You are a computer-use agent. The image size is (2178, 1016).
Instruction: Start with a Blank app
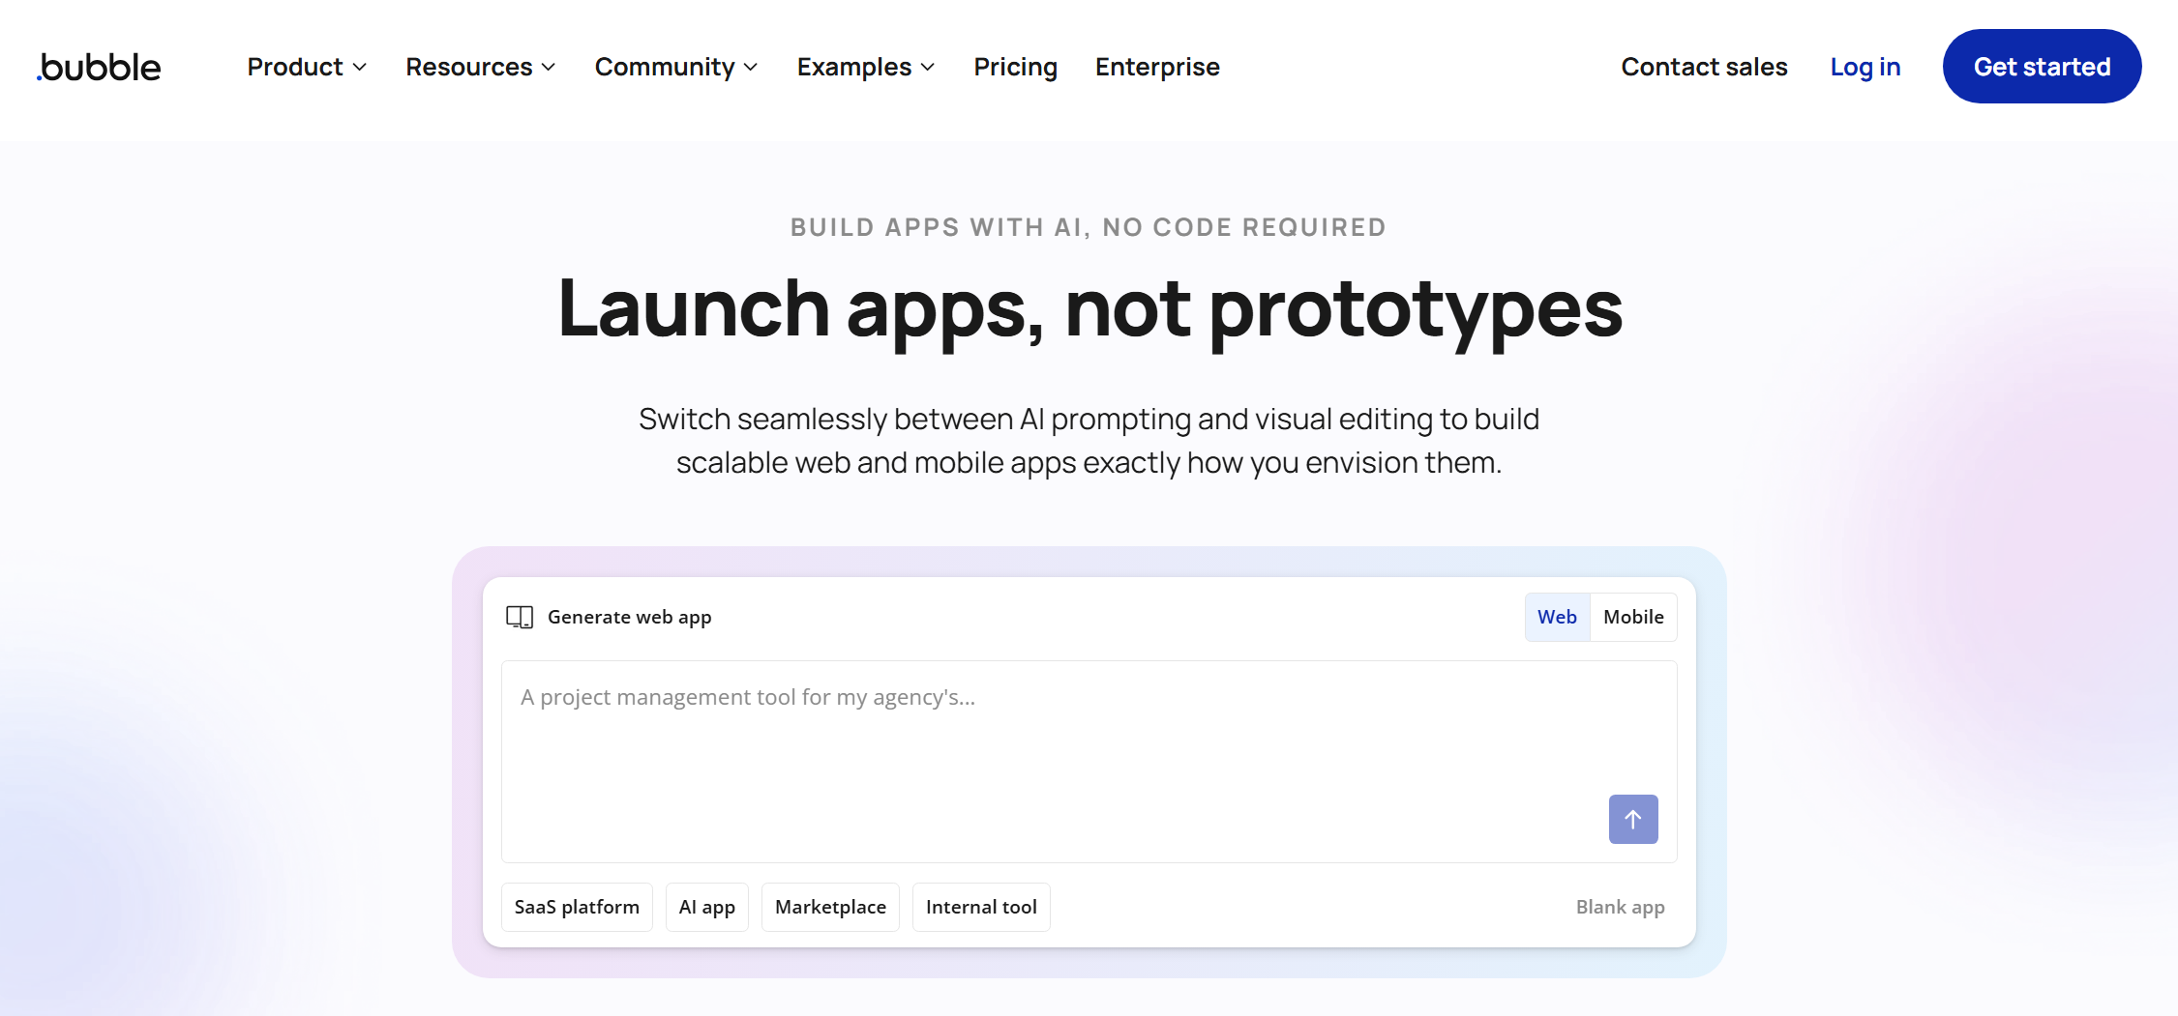tap(1621, 907)
